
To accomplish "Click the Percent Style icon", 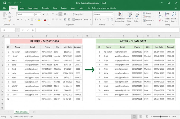I will click(x=100, y=19).
